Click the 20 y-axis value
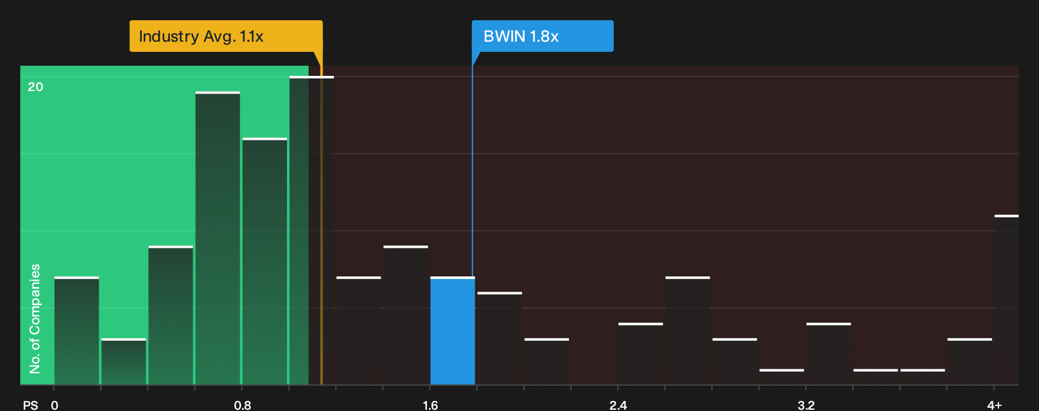This screenshot has width=1039, height=411. 35,87
